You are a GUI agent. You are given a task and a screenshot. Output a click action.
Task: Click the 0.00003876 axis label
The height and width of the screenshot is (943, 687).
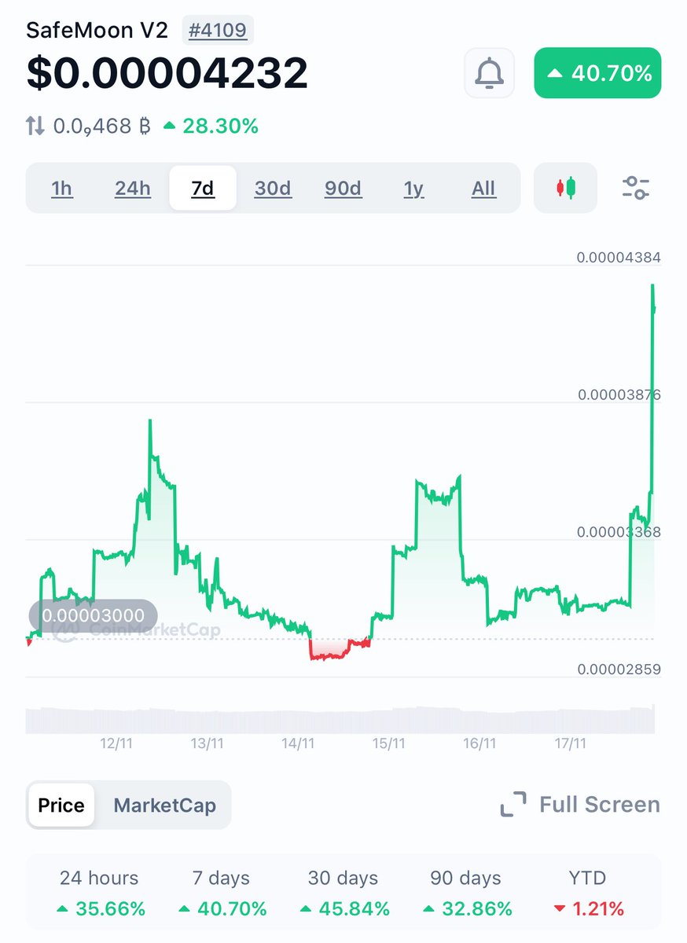click(x=619, y=394)
